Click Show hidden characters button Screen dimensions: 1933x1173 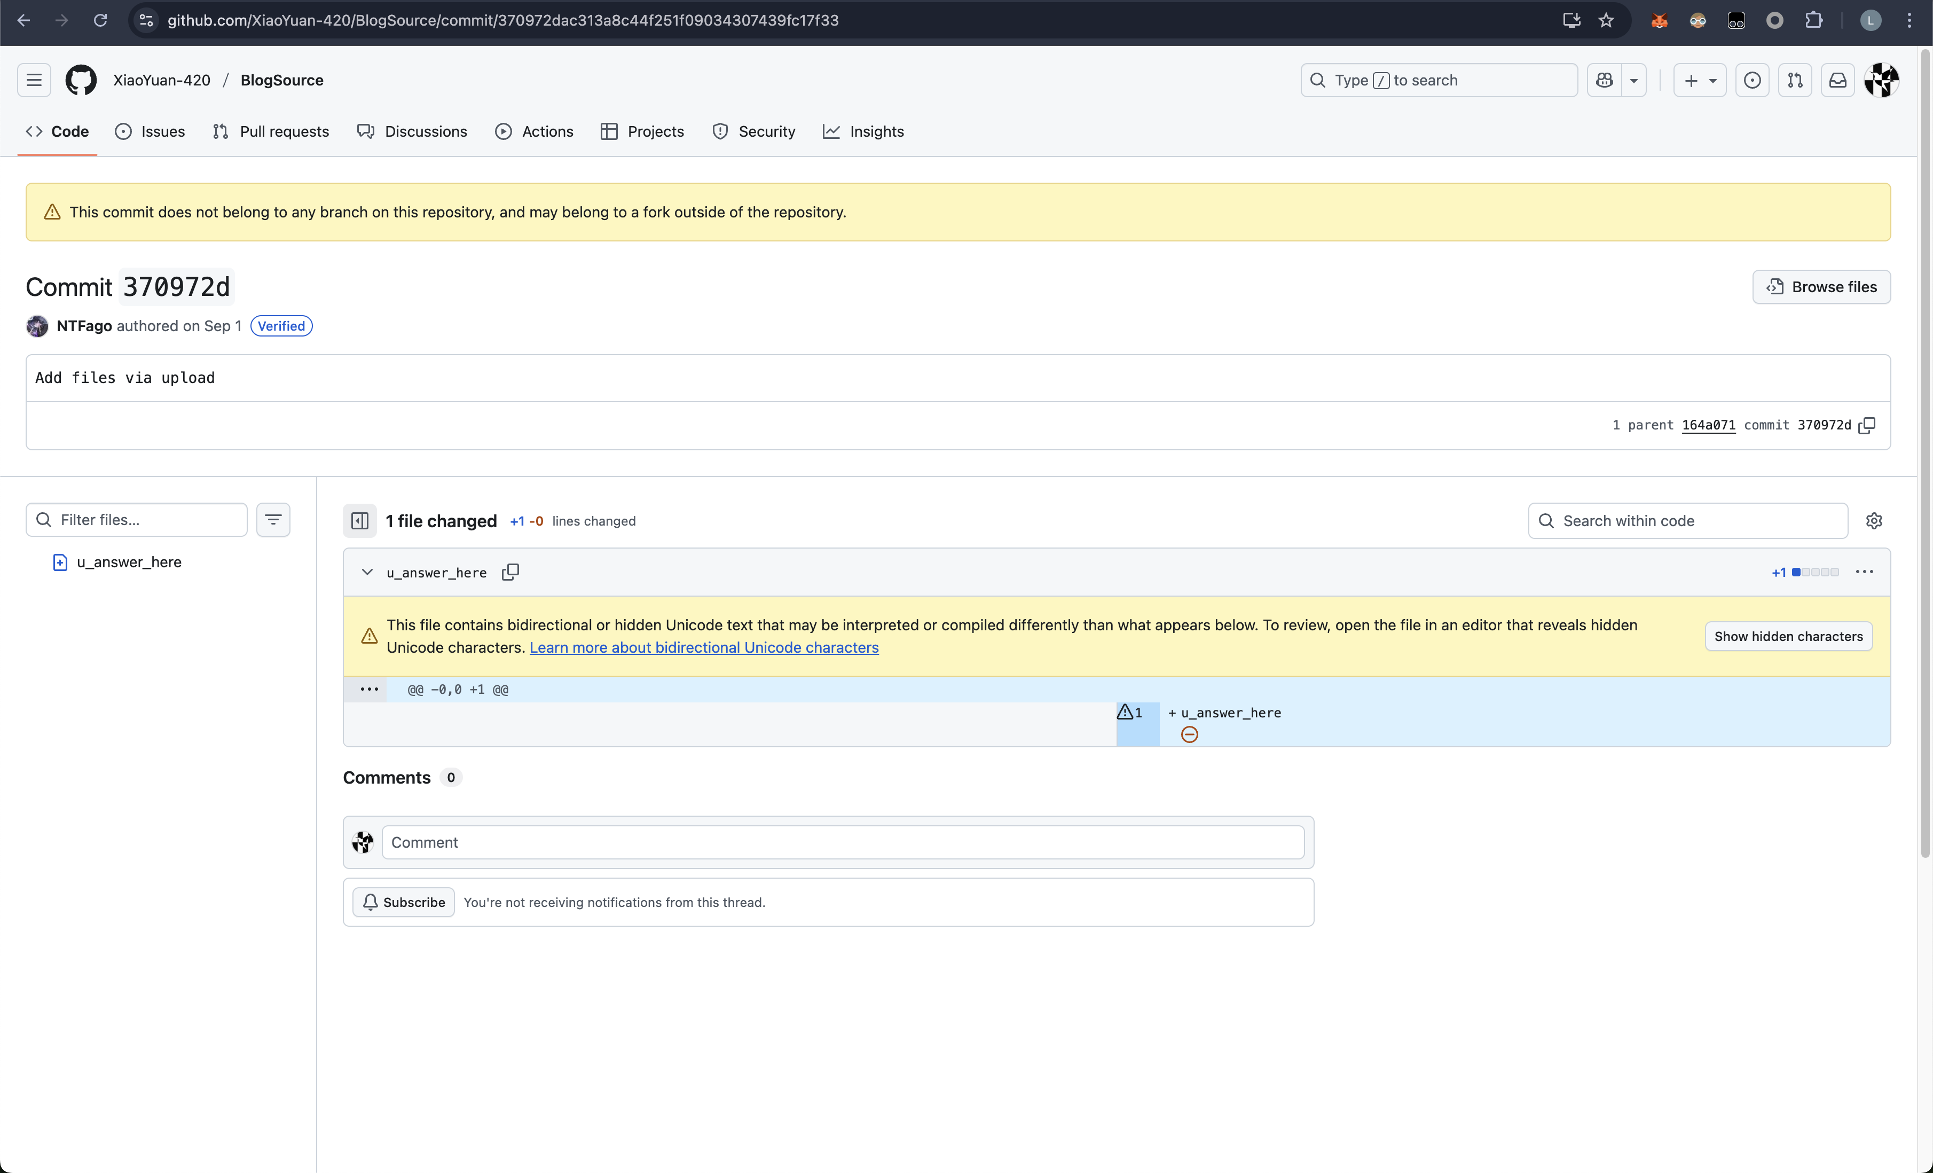(x=1788, y=636)
